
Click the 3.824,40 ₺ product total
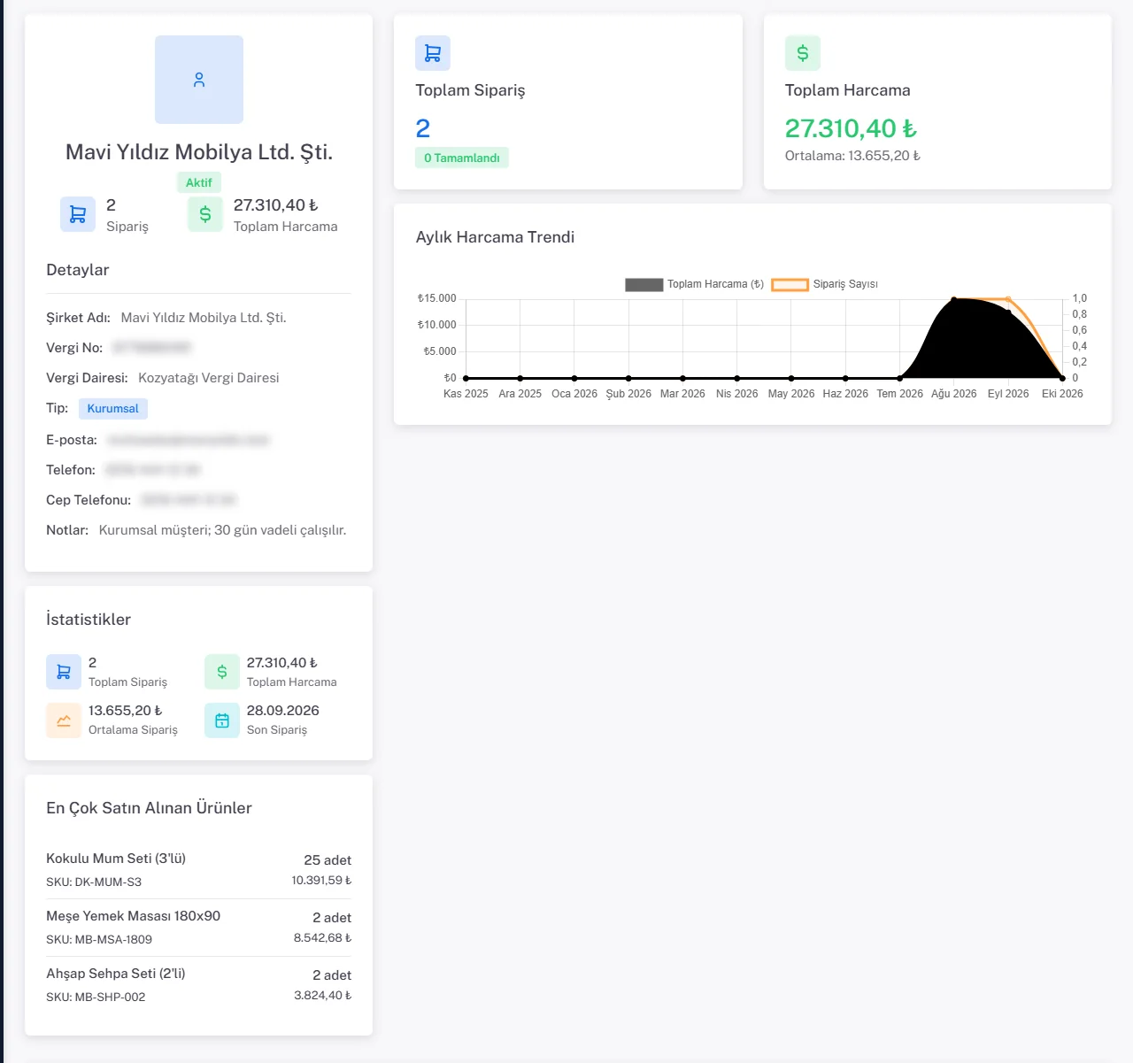[322, 996]
